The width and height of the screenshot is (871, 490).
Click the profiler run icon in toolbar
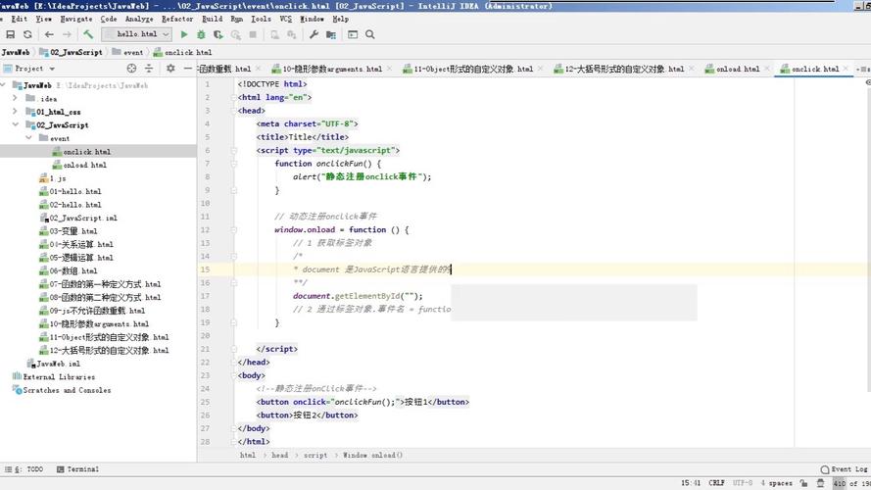235,34
